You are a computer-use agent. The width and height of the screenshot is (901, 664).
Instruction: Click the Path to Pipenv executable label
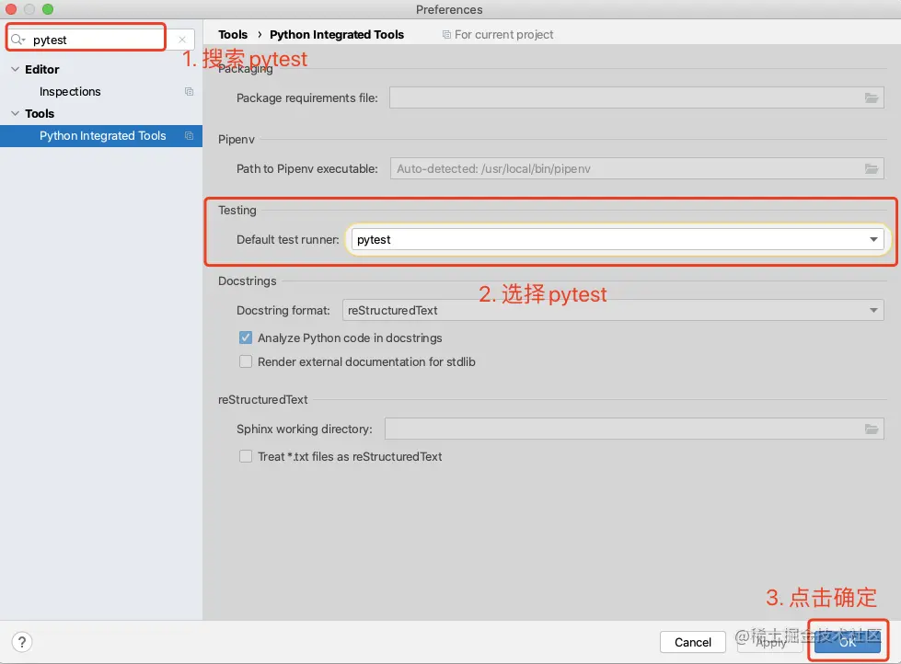point(306,168)
